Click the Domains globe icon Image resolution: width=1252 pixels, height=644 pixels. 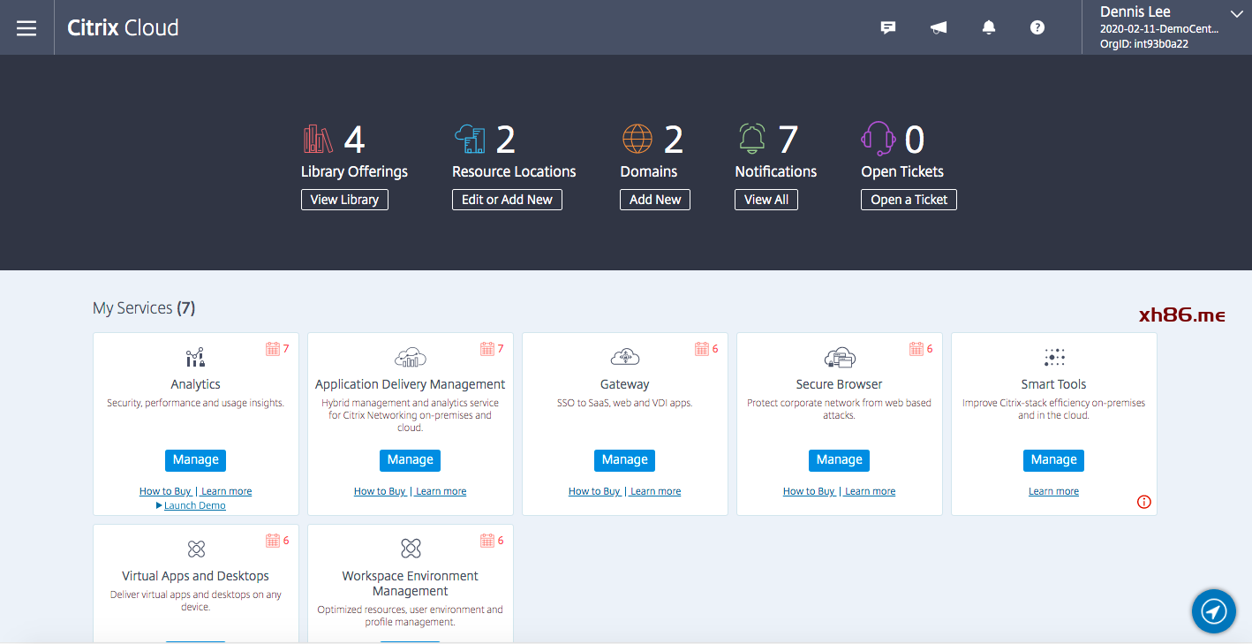point(637,139)
